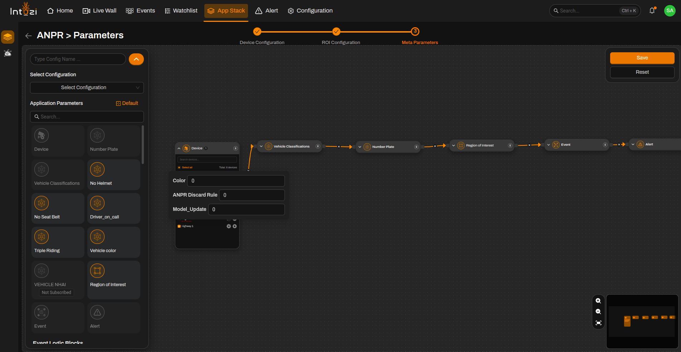Go to the ROI Configuration step

point(336,32)
